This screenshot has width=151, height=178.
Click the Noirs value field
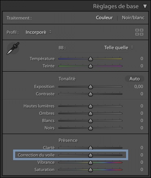pos(142,128)
